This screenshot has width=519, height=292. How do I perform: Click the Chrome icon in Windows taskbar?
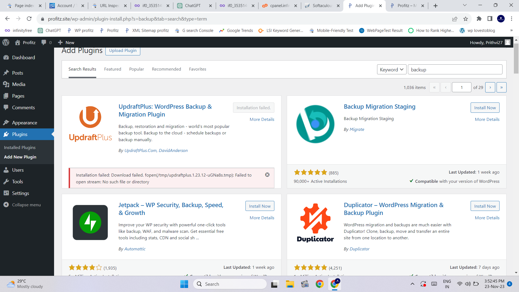pyautogui.click(x=320, y=284)
